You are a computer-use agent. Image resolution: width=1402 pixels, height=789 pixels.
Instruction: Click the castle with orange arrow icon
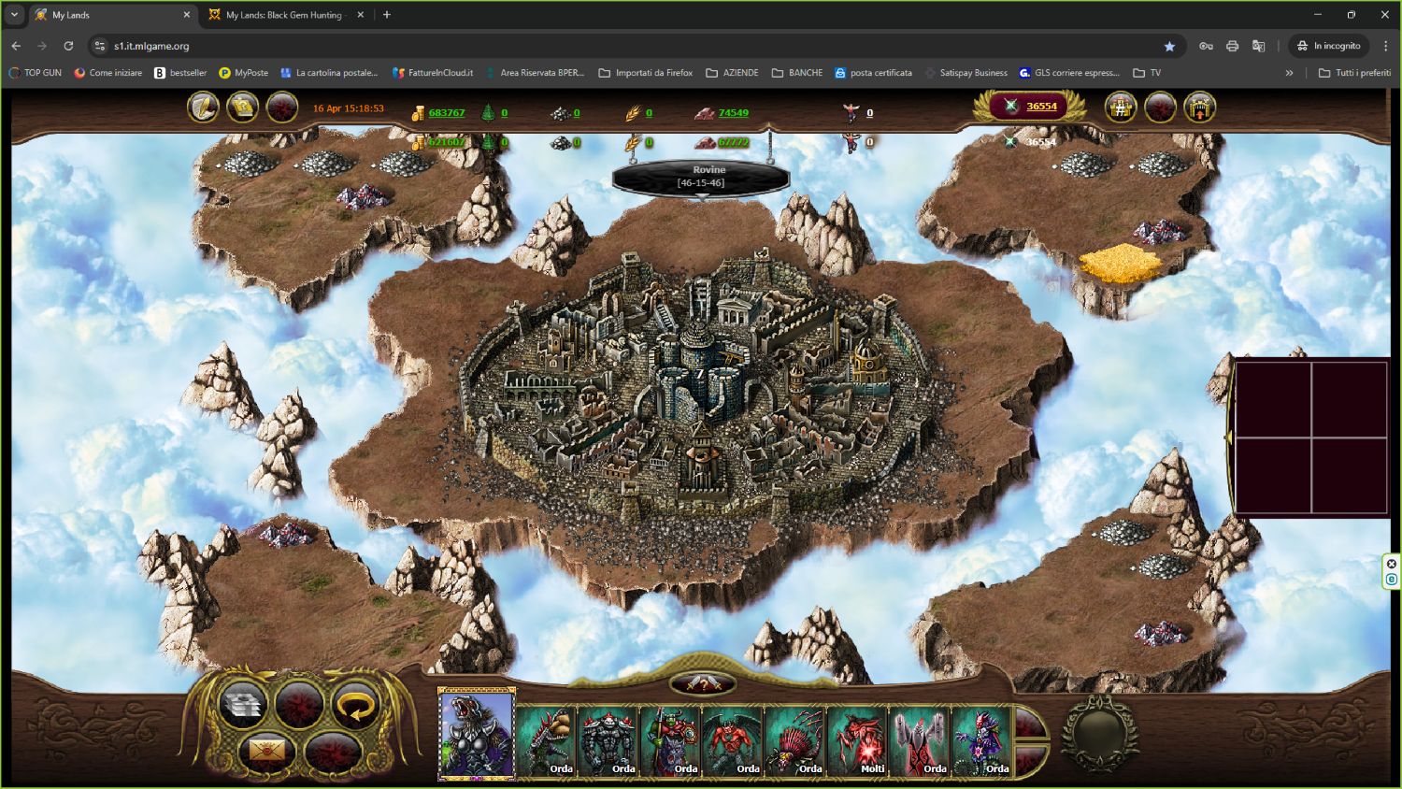1199,108
